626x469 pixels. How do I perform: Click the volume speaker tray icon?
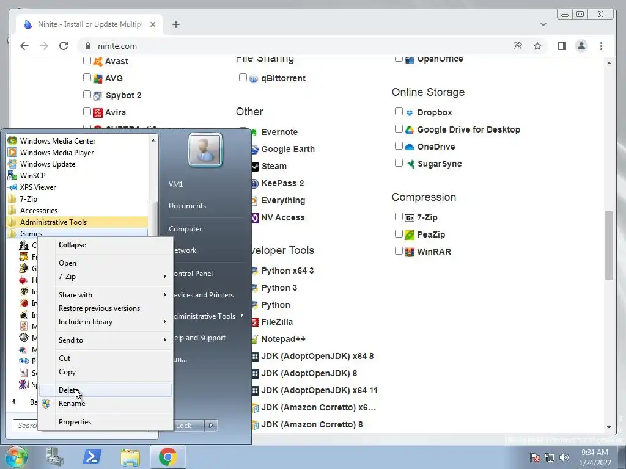tap(564, 457)
